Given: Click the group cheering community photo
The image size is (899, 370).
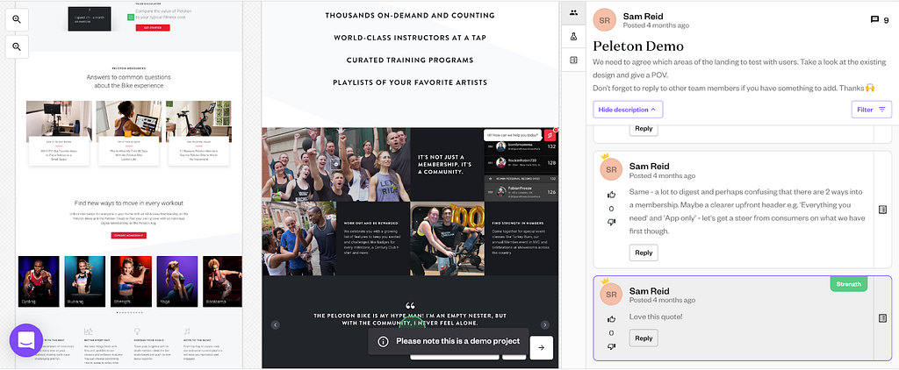Looking at the screenshot, I should pos(336,164).
